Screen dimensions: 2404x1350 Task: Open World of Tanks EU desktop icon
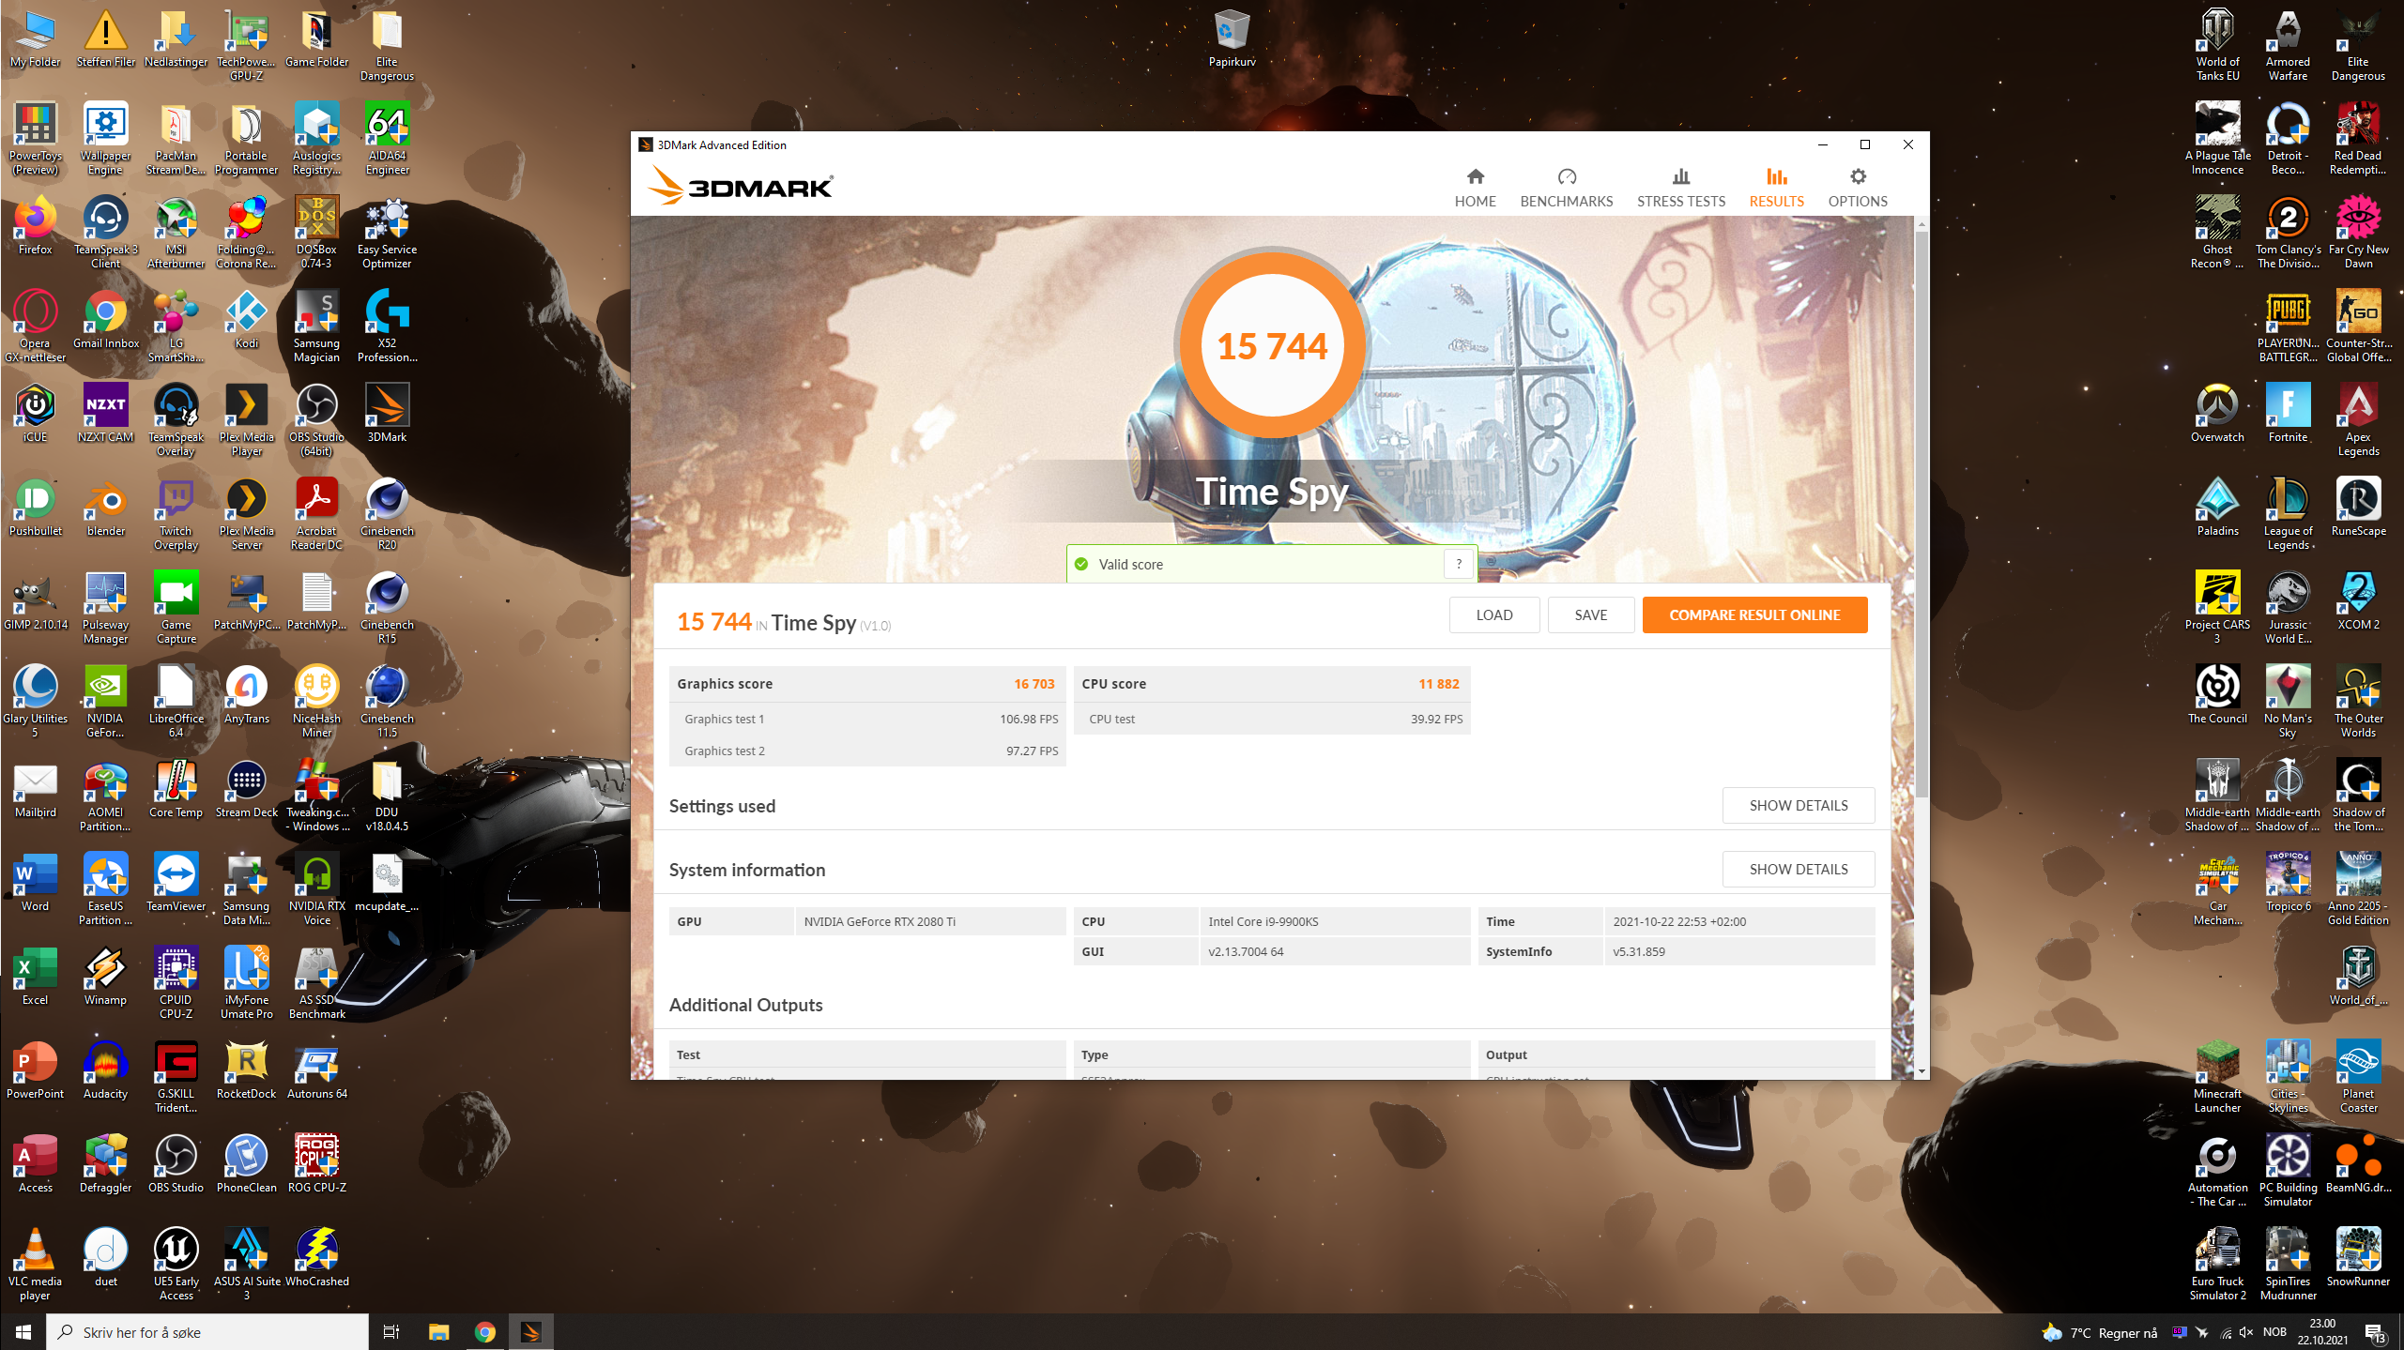tap(2217, 45)
